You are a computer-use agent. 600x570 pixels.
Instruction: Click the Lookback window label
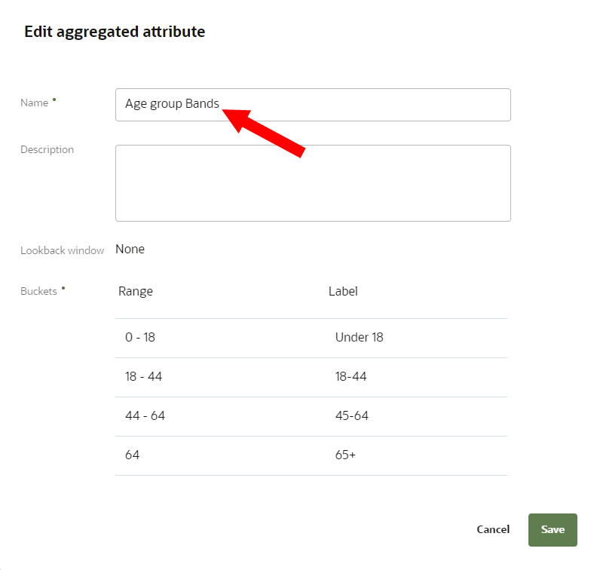coord(62,250)
